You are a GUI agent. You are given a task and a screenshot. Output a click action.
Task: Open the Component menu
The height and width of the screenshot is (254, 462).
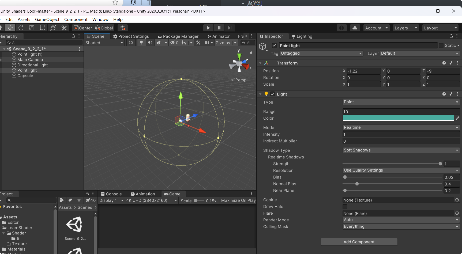click(x=76, y=19)
